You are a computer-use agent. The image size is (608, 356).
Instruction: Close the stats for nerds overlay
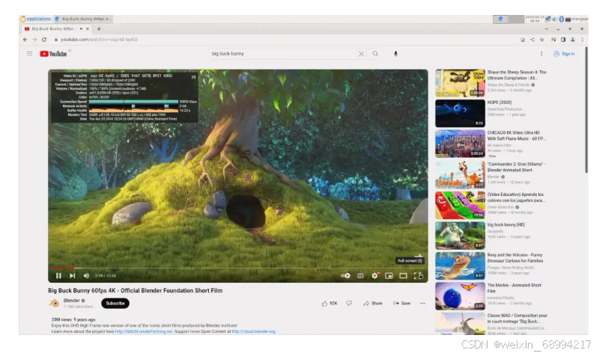coord(193,77)
